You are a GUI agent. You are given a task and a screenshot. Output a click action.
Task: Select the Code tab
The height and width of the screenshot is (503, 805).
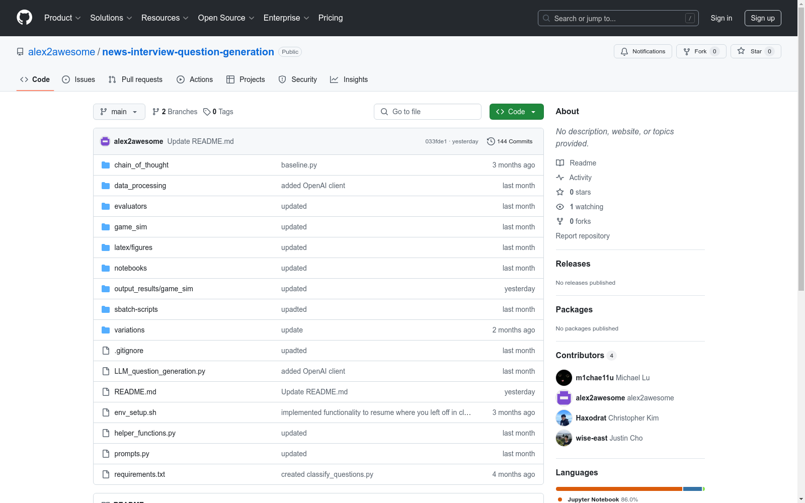pyautogui.click(x=35, y=79)
